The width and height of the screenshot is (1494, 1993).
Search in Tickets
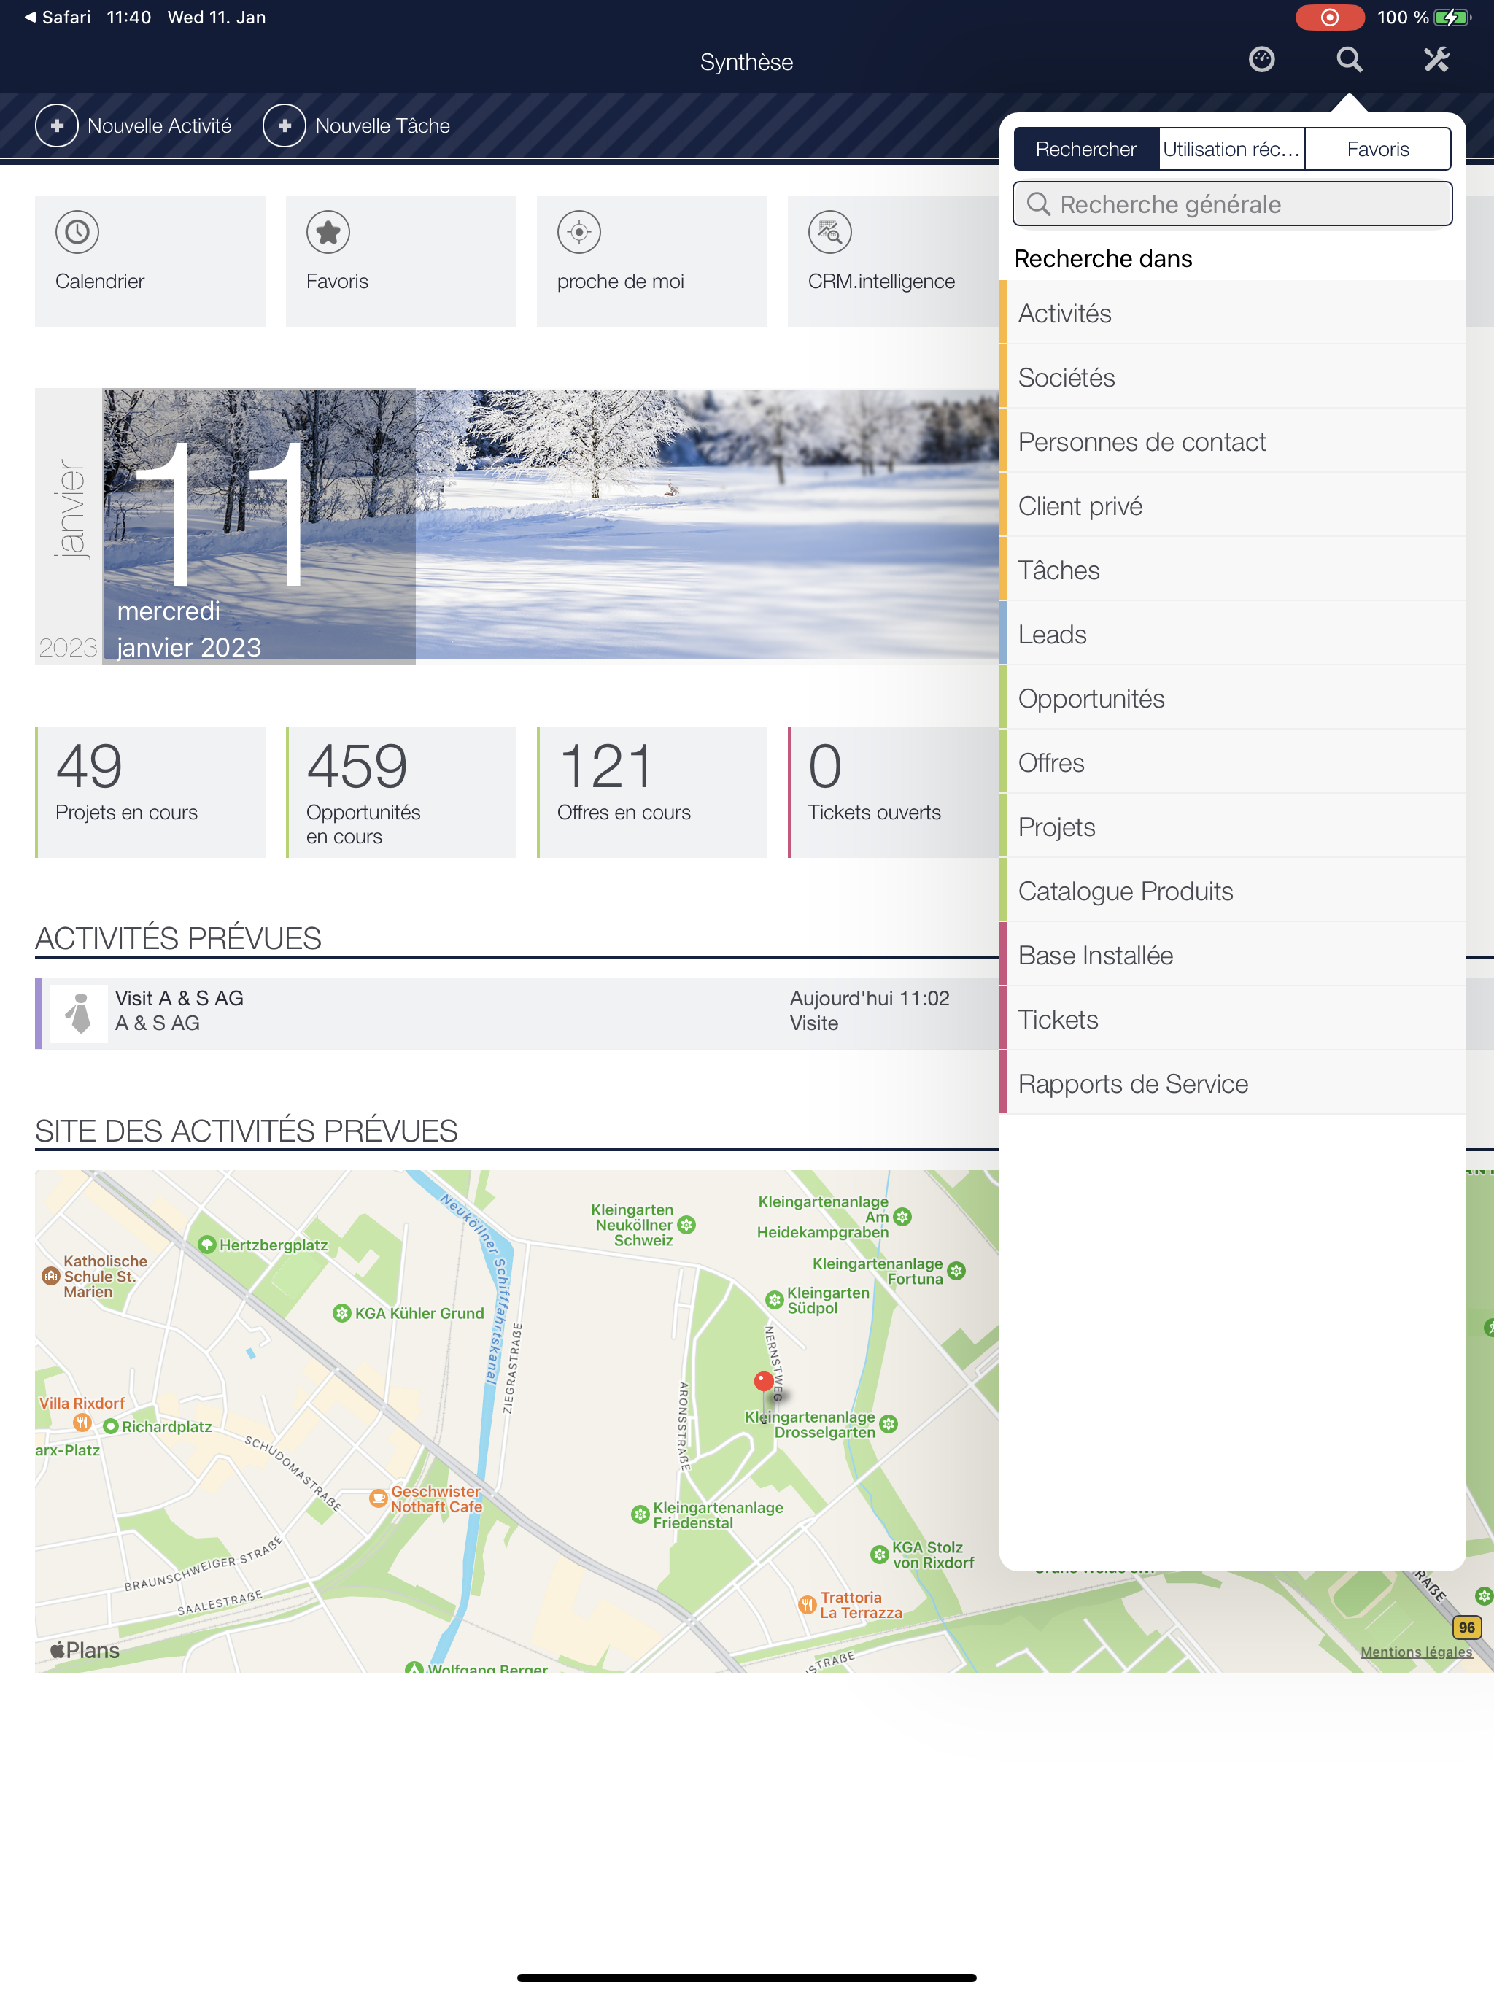click(1232, 1019)
